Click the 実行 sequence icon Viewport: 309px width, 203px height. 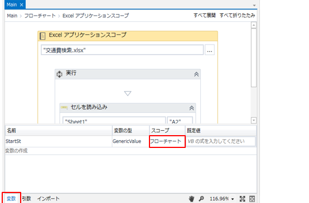(x=59, y=74)
